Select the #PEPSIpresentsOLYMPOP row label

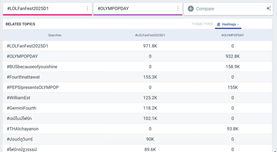(33, 87)
